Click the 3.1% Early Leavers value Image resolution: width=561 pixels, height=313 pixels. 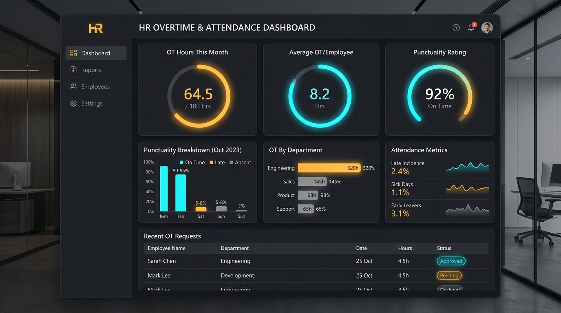click(x=400, y=214)
